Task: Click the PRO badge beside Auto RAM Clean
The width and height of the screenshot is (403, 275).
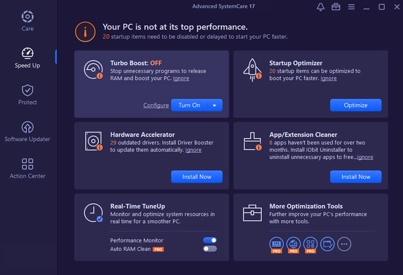Action: coord(158,249)
